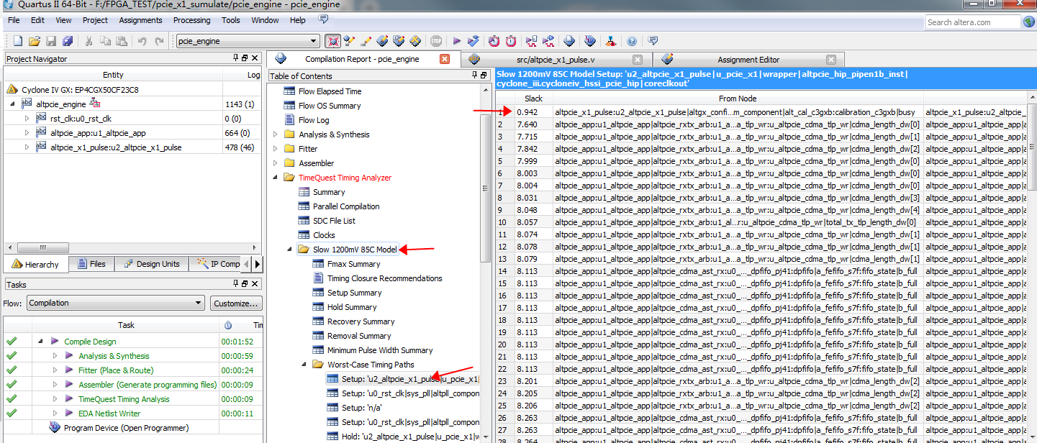Screen dimensions: 1037x443
Task: Collapse the Compile Design task
Action: tap(42, 342)
